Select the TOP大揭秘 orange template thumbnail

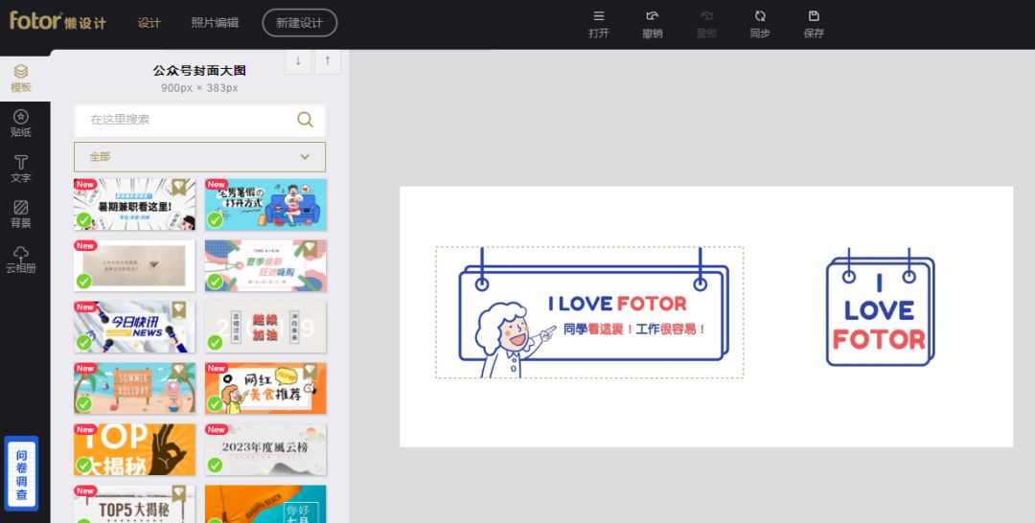[135, 450]
